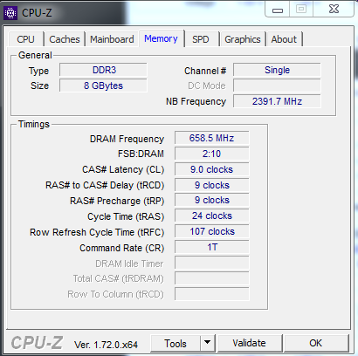Click the Validate button
Image resolution: width=358 pixels, height=356 pixels.
tap(250, 344)
